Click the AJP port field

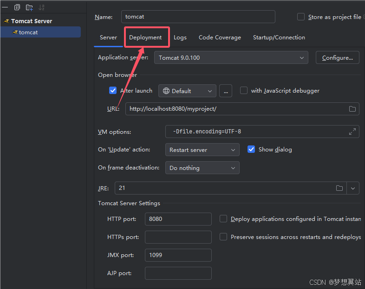178,273
